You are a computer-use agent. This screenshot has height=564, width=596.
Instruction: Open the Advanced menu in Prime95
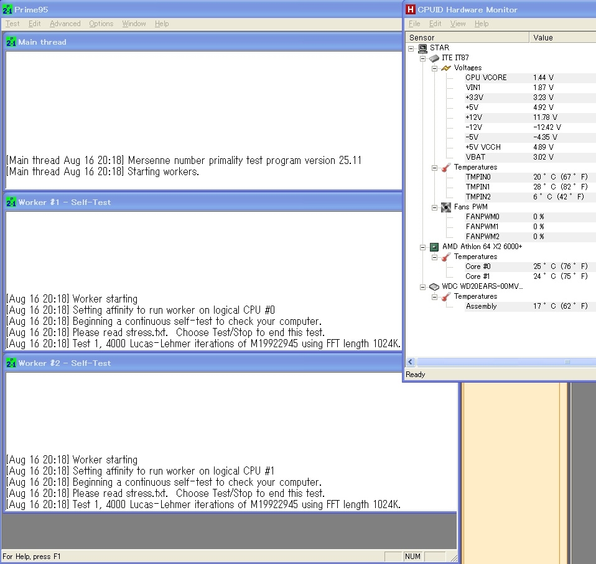pos(65,24)
